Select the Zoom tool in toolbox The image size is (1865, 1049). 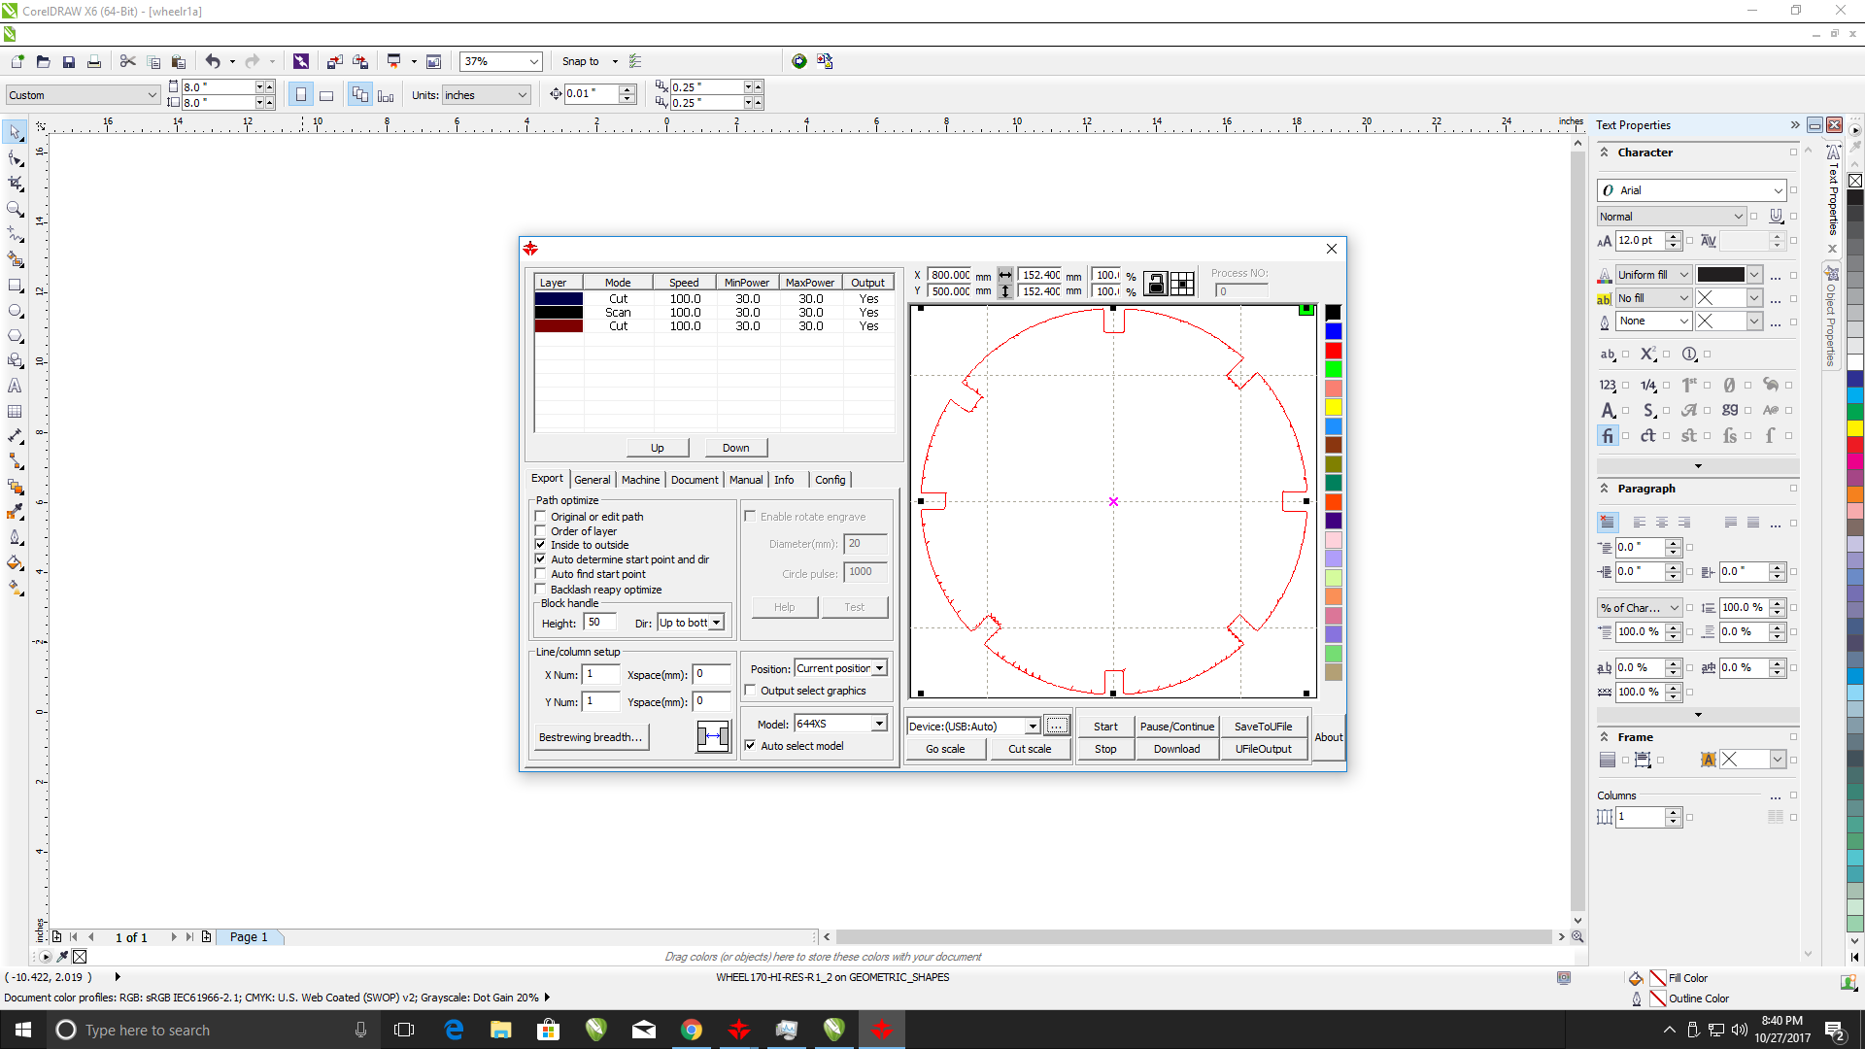click(x=16, y=209)
